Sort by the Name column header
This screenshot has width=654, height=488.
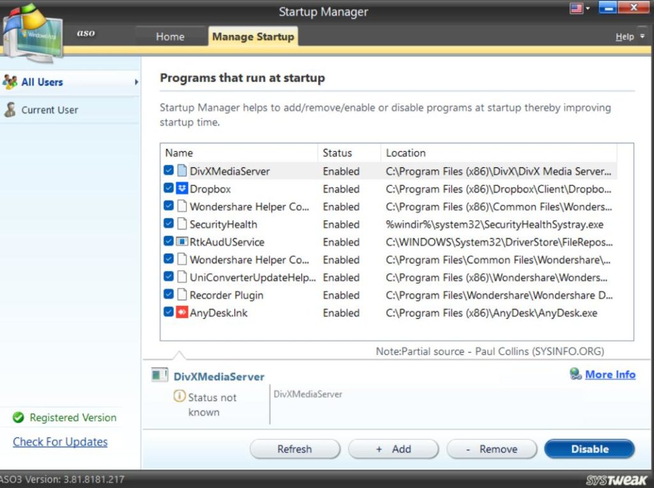240,153
